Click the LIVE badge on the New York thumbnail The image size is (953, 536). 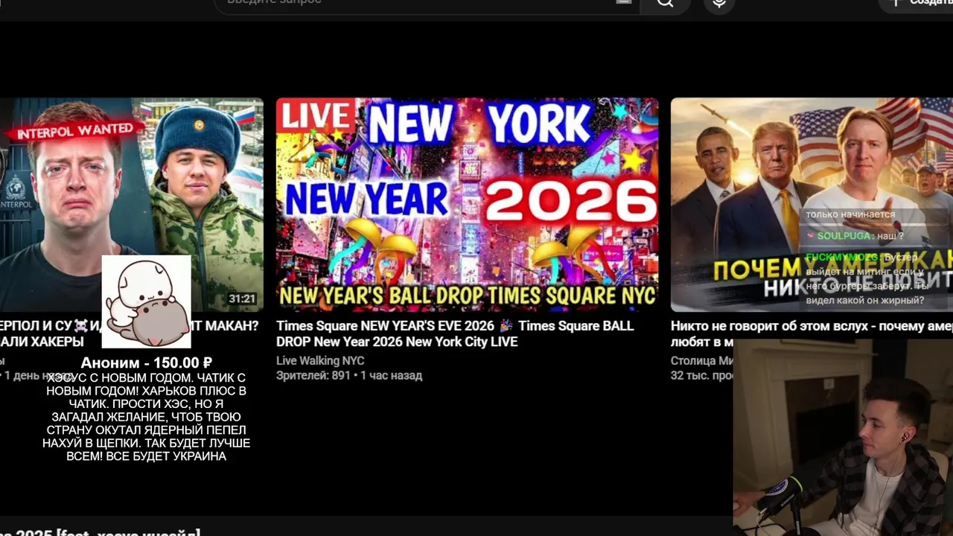tap(316, 117)
